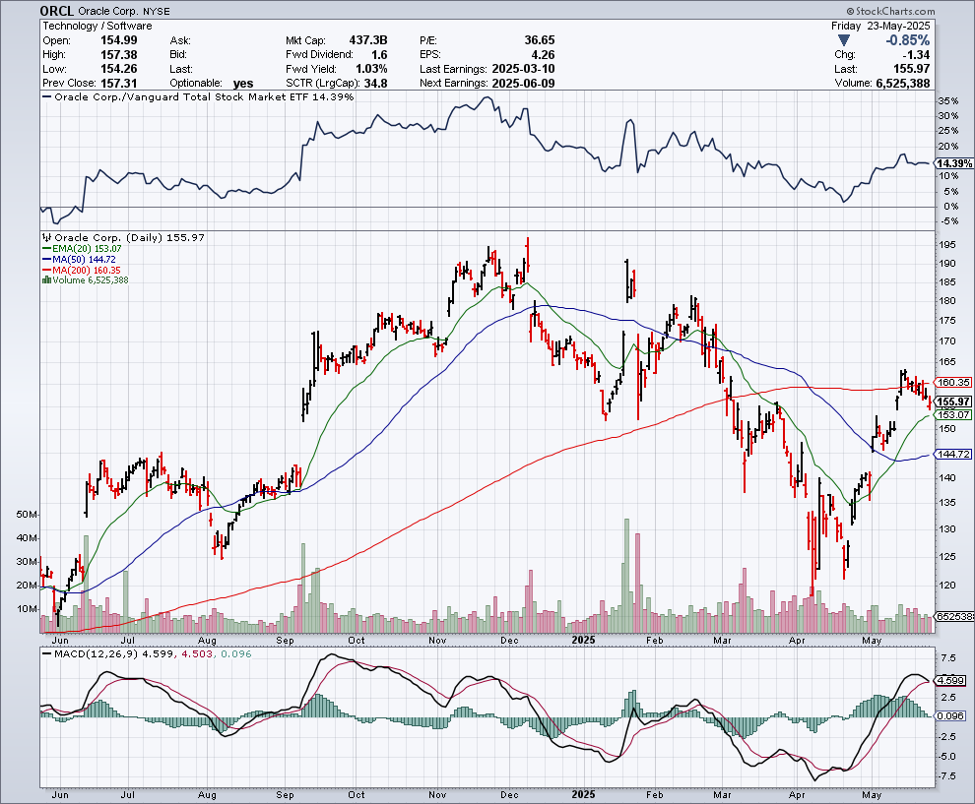Select the header Volume value 6,525,388
Viewport: 975px width, 804px height.
point(903,84)
